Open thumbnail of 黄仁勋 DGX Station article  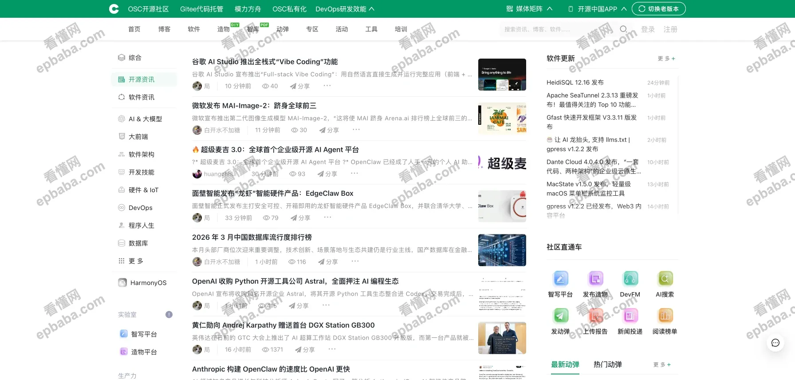(x=502, y=338)
